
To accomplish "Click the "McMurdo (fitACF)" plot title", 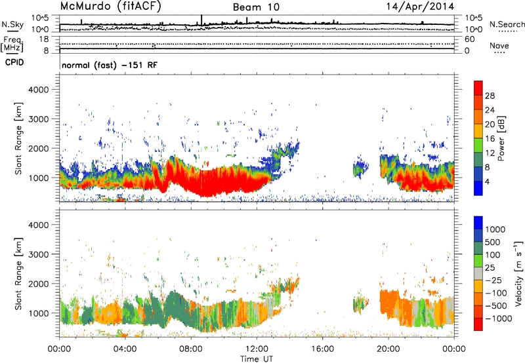I will click(x=110, y=7).
